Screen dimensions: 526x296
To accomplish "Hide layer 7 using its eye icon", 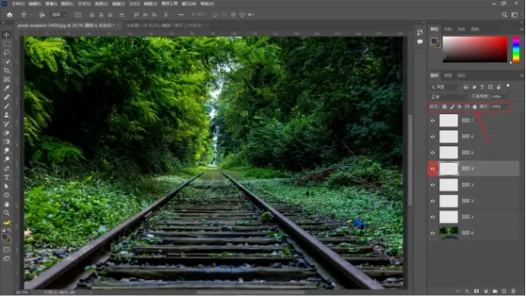I will point(433,120).
